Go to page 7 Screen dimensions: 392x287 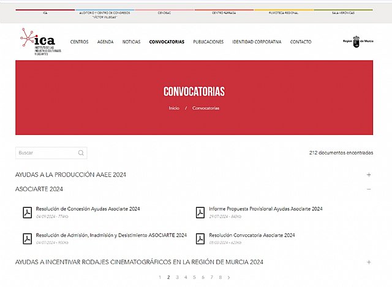212,277
